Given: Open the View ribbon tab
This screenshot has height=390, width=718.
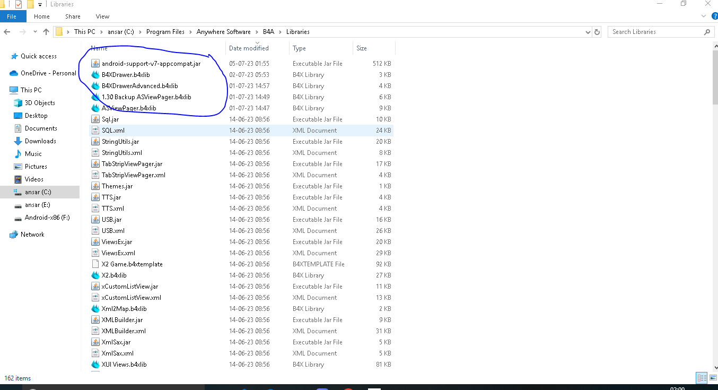Looking at the screenshot, I should pos(103,16).
